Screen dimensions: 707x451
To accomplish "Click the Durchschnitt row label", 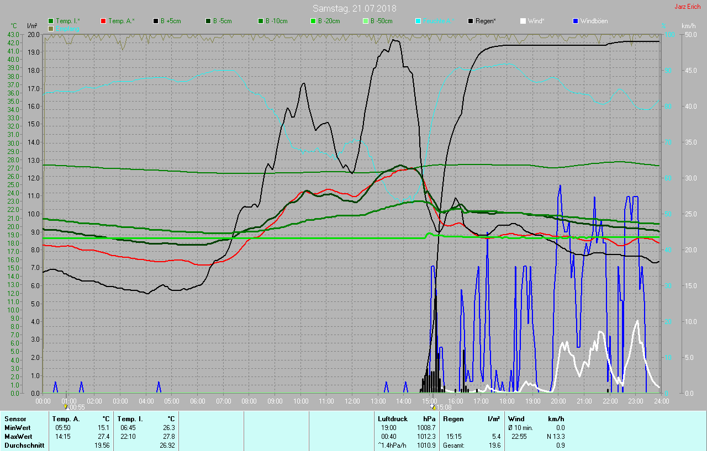I will [x=24, y=445].
